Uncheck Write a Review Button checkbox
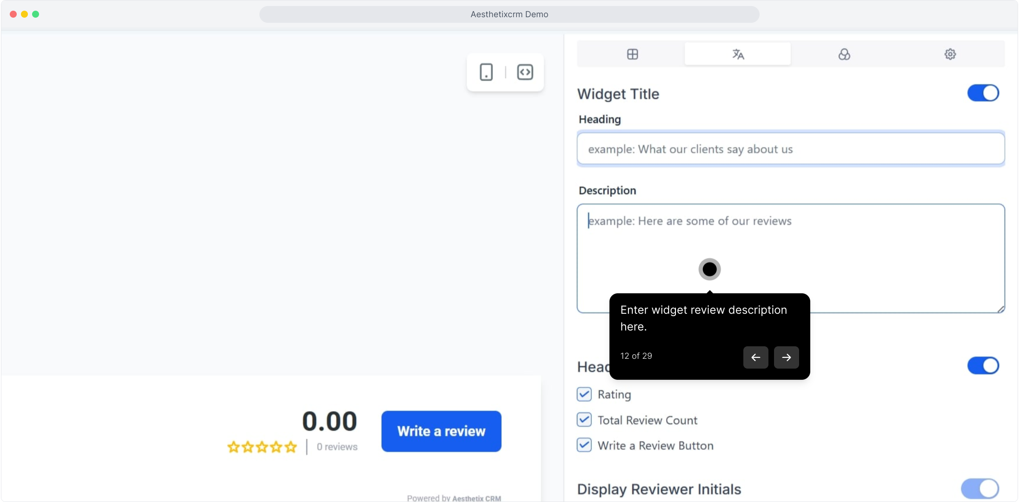 [x=584, y=445]
